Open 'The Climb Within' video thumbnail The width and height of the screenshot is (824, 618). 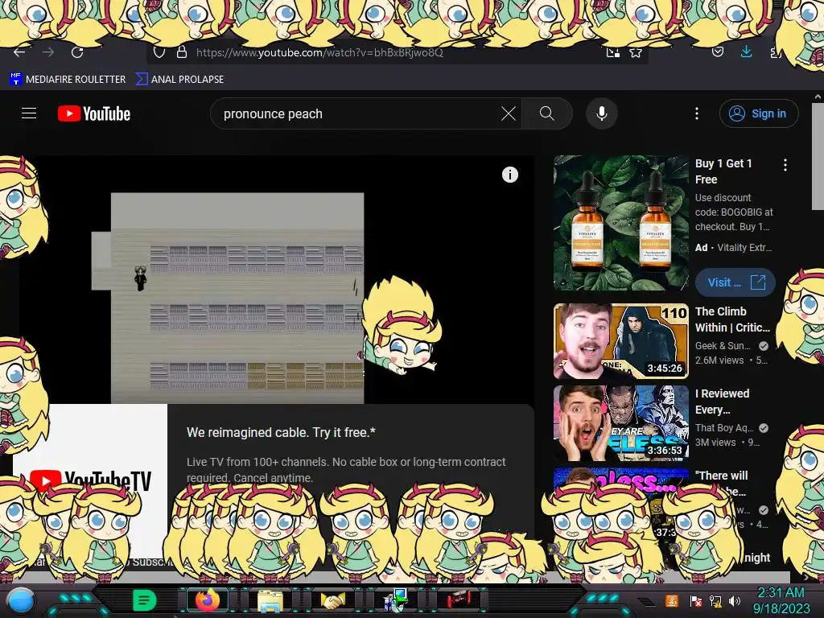620,341
